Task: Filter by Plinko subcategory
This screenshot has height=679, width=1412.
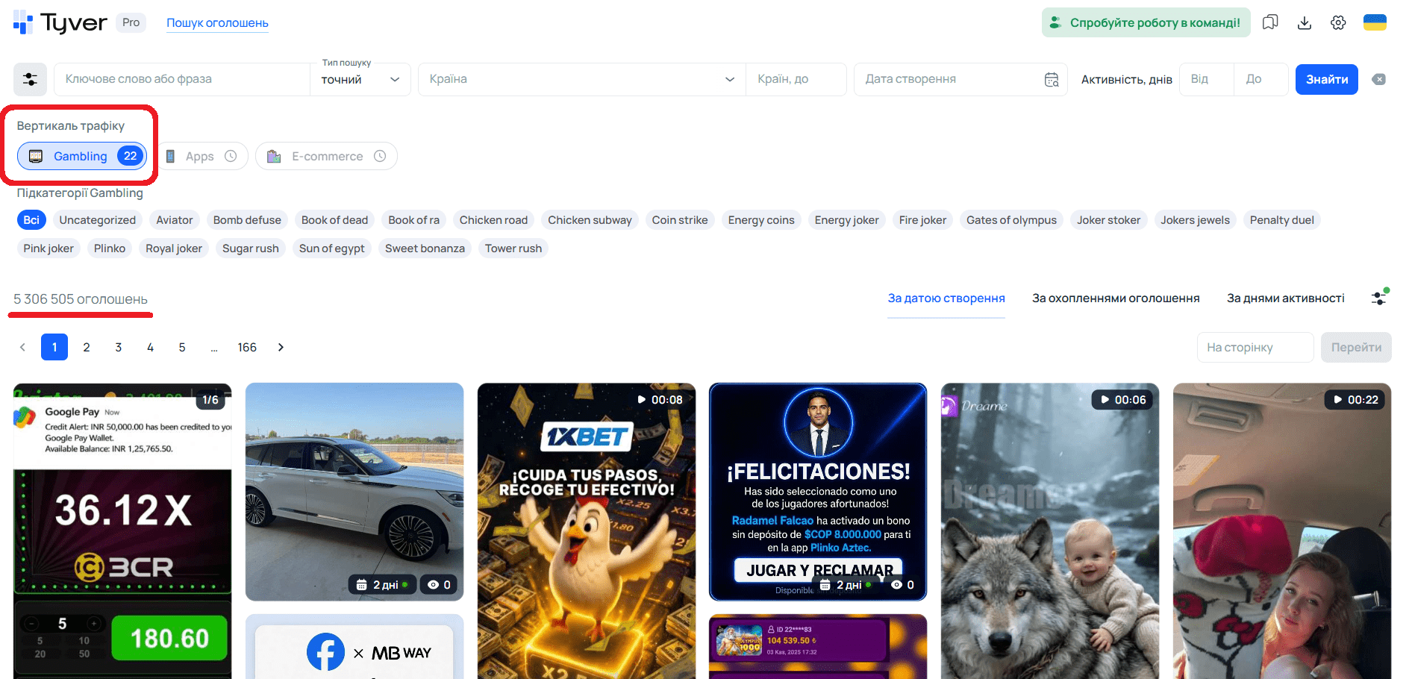Action: click(110, 248)
